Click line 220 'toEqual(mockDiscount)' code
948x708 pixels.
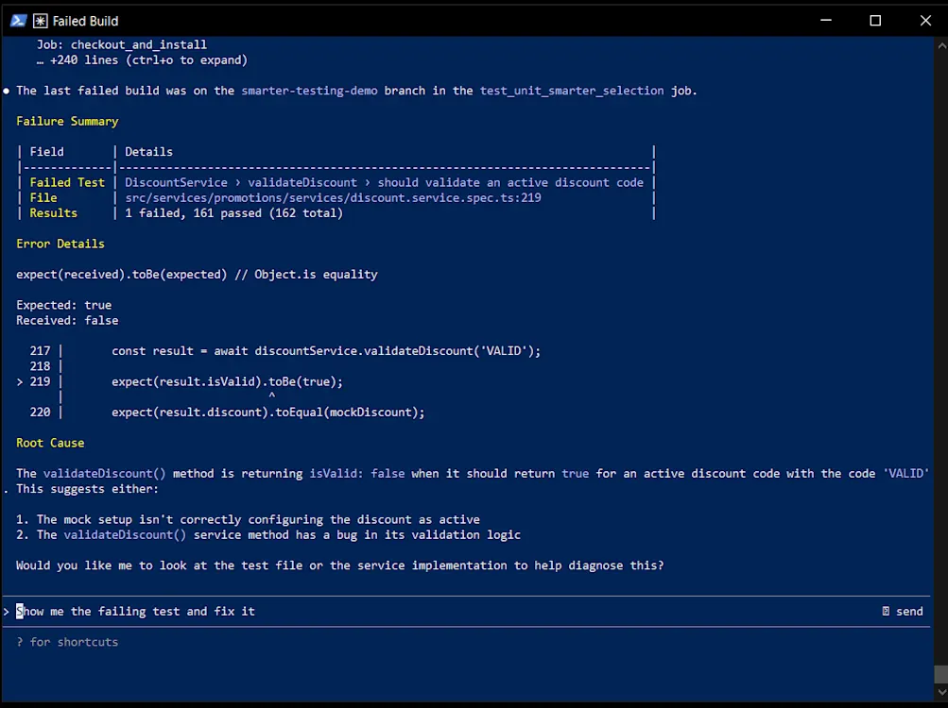(x=267, y=413)
